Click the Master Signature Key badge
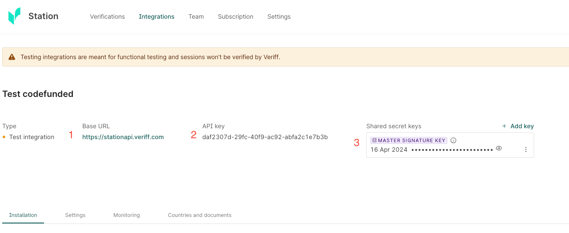Screen dimensions: 569x233 click(x=409, y=140)
